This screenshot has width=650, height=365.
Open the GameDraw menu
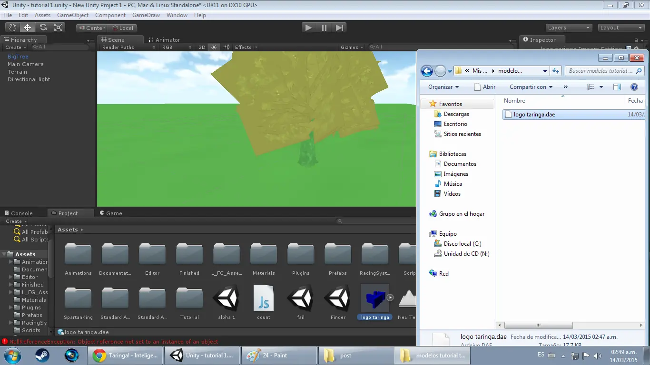coord(146,15)
